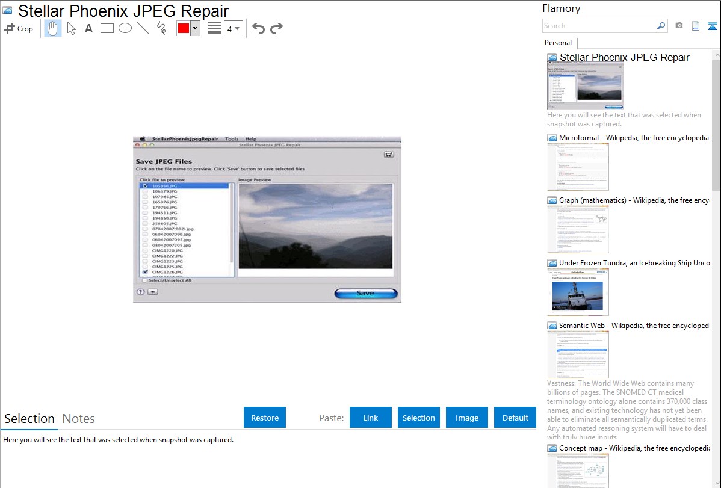
Task: Paste as Link button
Action: click(371, 418)
